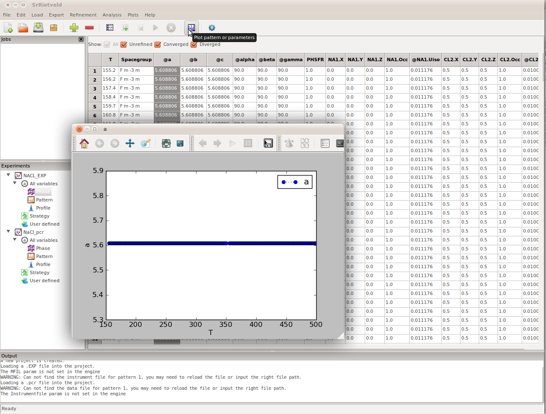Viewport: 546px width, 414px height.
Task: Click the Strategy icon under NACL_EXP
Action: (25, 216)
